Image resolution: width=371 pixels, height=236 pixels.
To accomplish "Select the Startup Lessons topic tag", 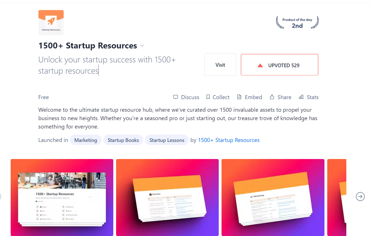I will pyautogui.click(x=167, y=140).
